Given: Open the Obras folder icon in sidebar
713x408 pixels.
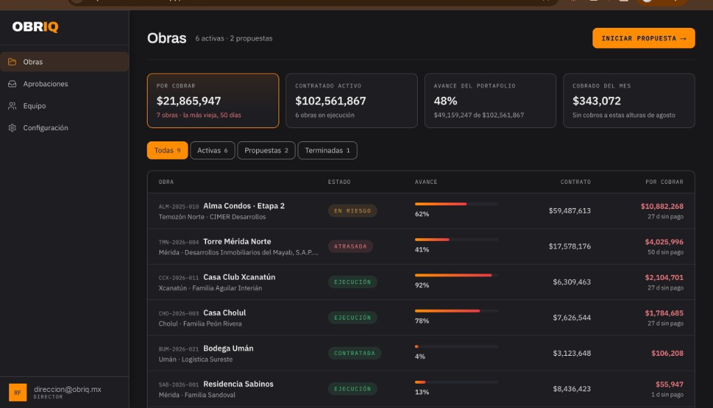Looking at the screenshot, I should 13,62.
